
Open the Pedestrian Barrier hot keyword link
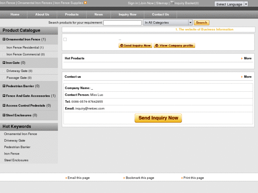tap(17, 147)
